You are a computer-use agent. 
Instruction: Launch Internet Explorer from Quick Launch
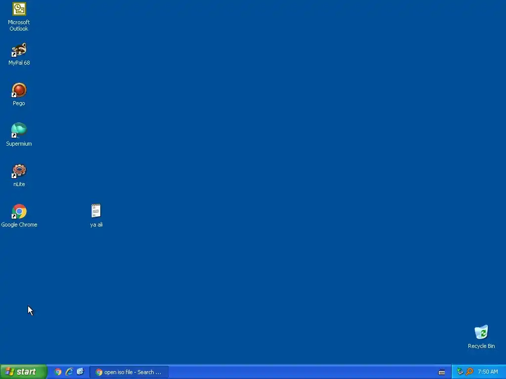(69, 372)
